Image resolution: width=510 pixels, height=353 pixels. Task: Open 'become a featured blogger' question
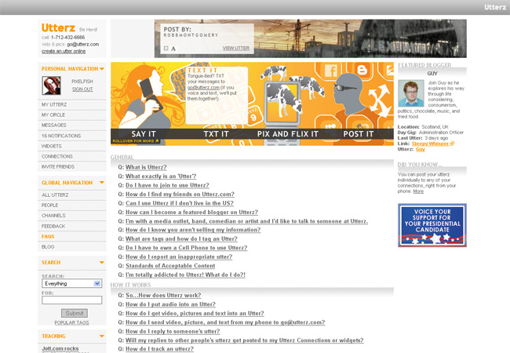coord(191,213)
